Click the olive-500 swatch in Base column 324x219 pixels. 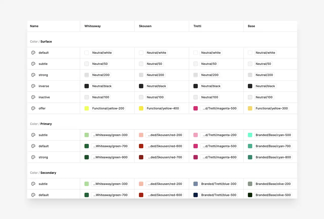click(x=250, y=195)
